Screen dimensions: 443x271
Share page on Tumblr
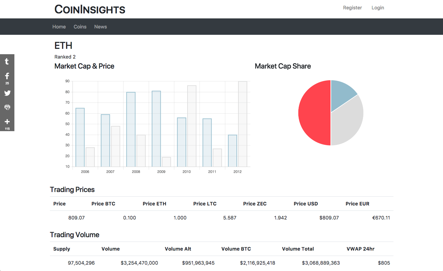(7, 61)
